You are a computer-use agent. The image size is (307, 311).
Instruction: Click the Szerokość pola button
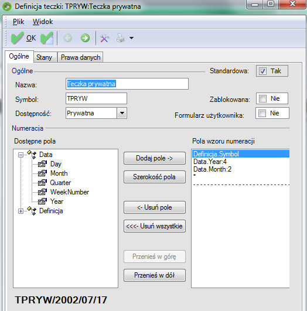click(155, 177)
